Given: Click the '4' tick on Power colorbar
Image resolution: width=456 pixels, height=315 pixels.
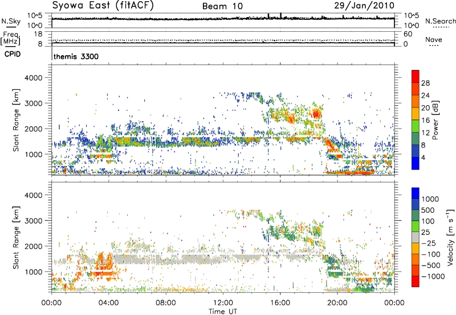Looking at the screenshot, I should pyautogui.click(x=423, y=157).
